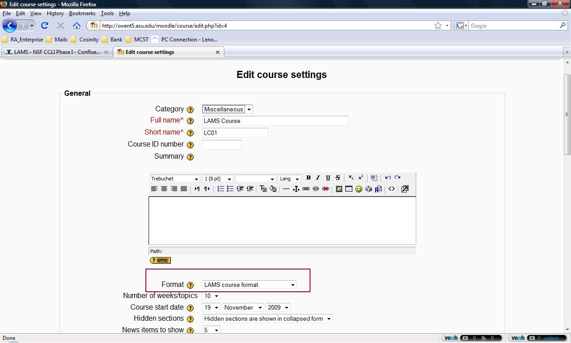Image resolution: width=571 pixels, height=343 pixels.
Task: Toggle bold formatting in summary editor
Action: click(308, 178)
